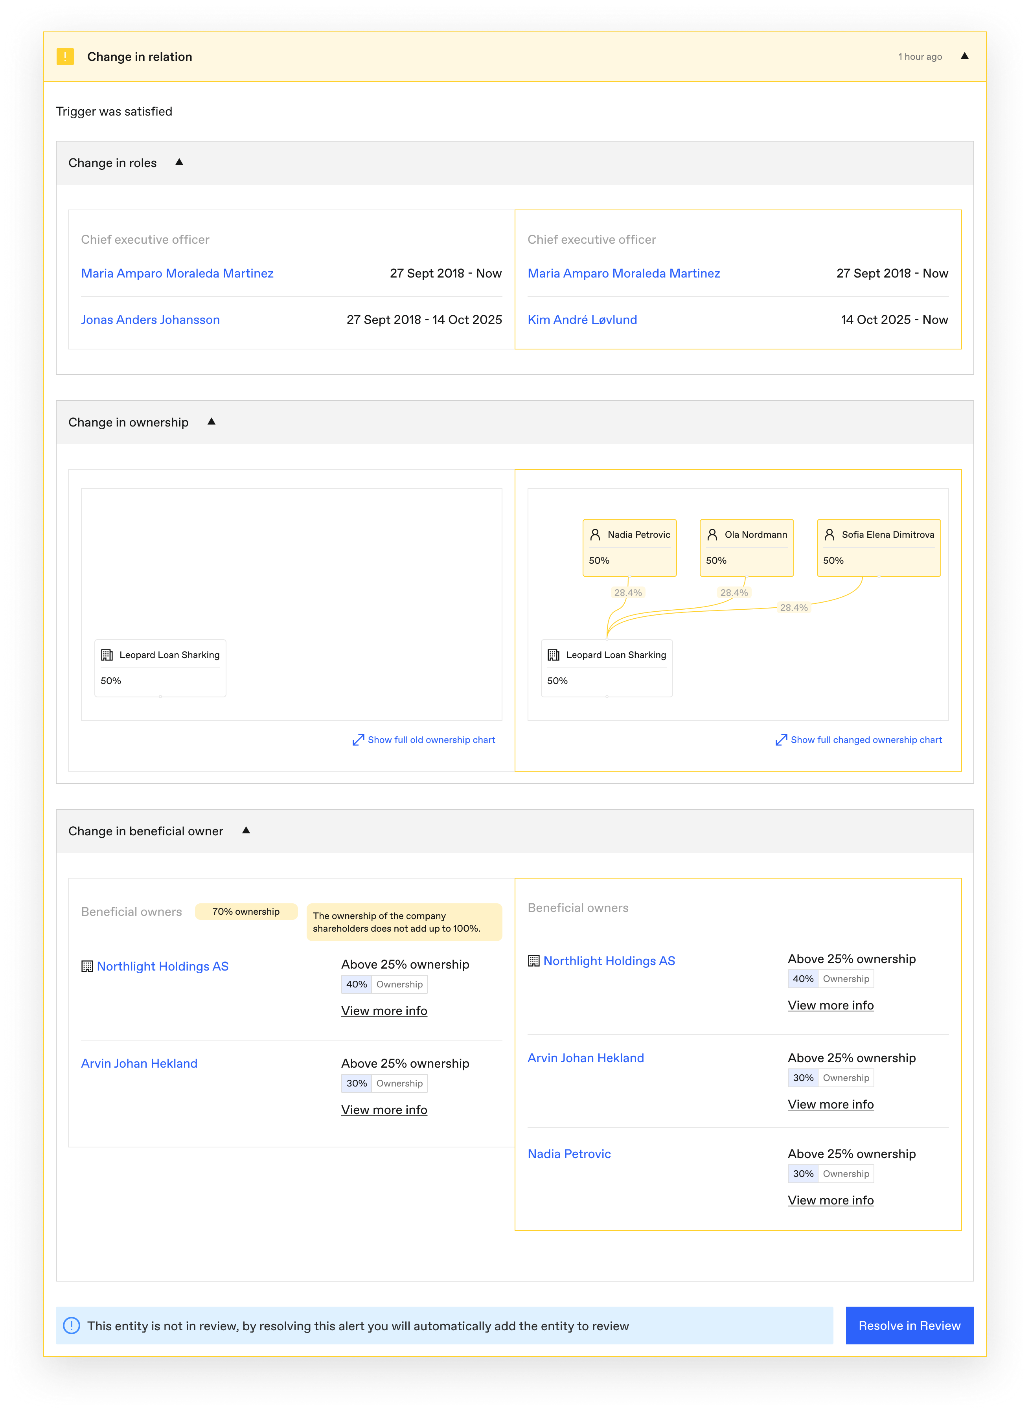This screenshot has height=1412, width=1030.
Task: Click building icon next to Northlight Holdings AS on left
Action: tap(87, 966)
